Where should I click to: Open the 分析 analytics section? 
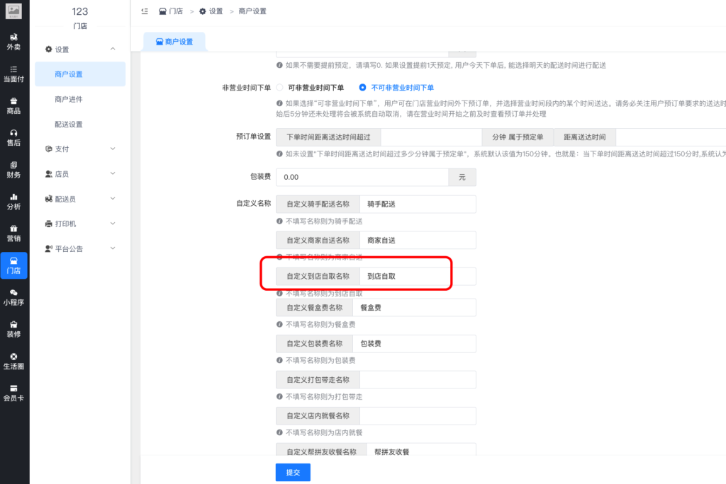[14, 202]
